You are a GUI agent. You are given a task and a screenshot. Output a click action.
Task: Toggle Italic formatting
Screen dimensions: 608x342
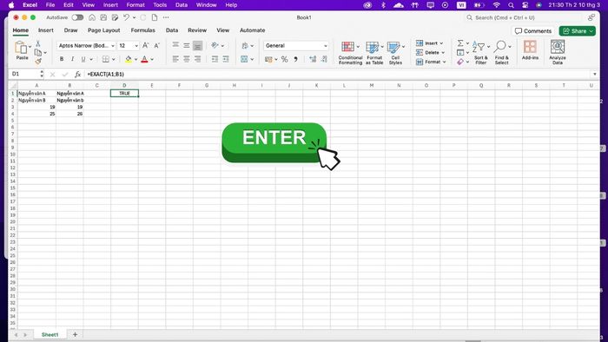(72, 59)
